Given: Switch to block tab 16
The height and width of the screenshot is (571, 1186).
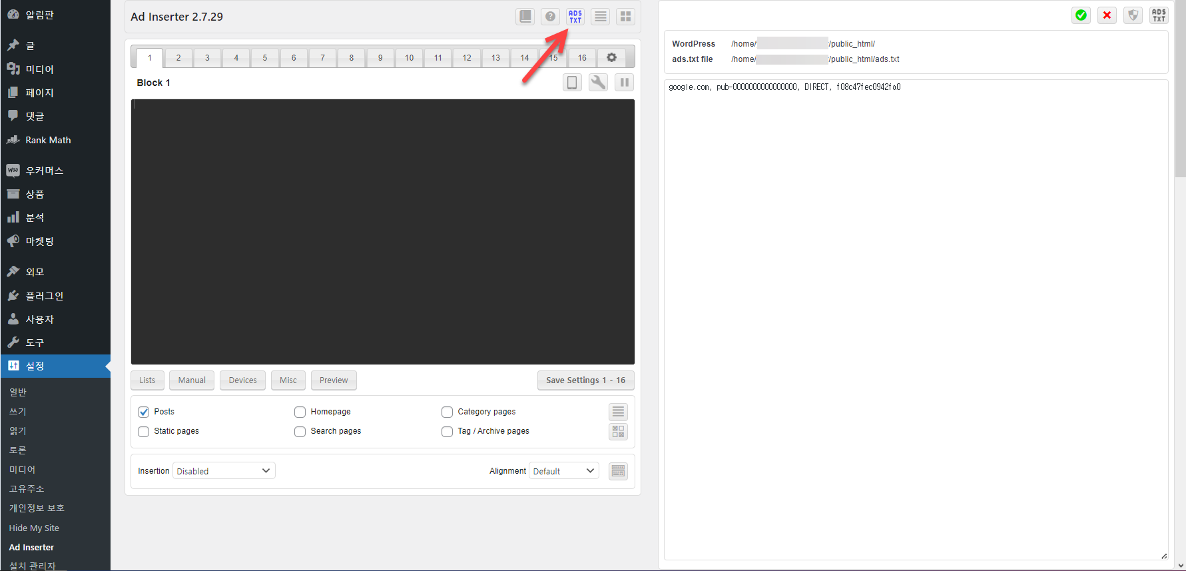Looking at the screenshot, I should click(582, 58).
